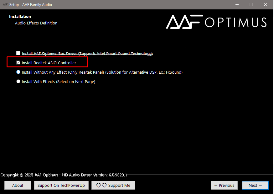Select Install With Effects radio option
This screenshot has width=274, height=194.
click(x=18, y=81)
